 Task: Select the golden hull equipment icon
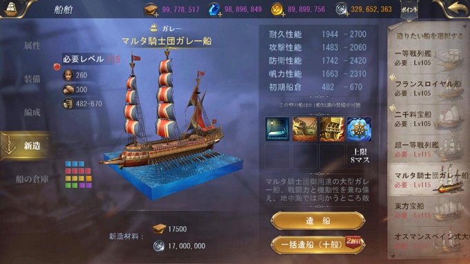[x=332, y=129]
